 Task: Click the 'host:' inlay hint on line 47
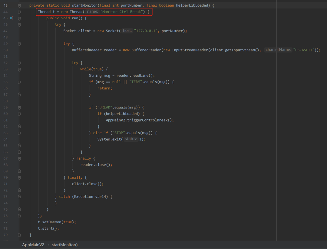click(127, 31)
